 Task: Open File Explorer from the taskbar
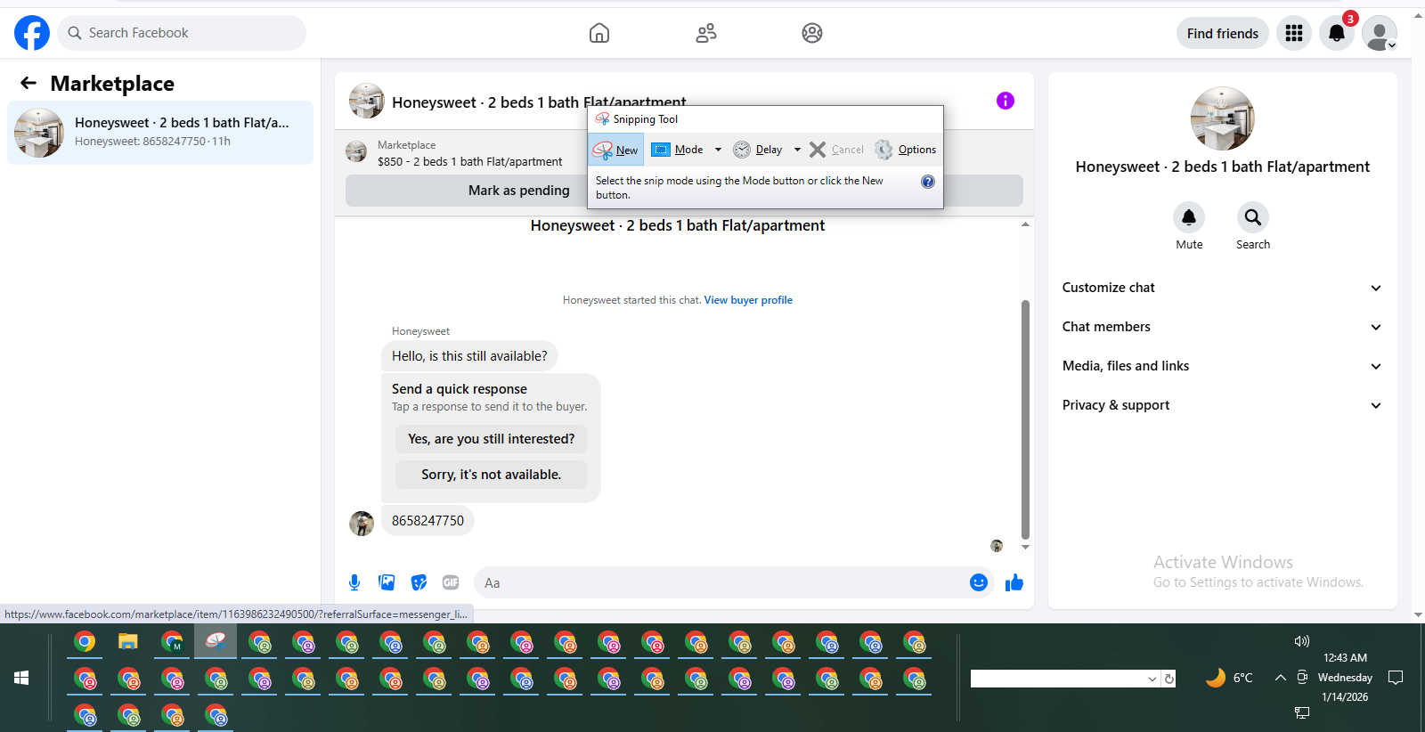point(128,641)
